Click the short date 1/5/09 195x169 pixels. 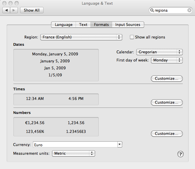55,75
